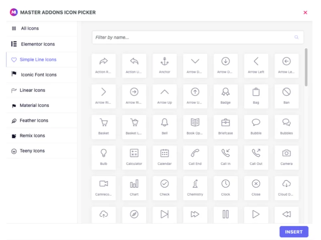Select the pause control icon
This screenshot has width=321, height=240.
click(226, 215)
